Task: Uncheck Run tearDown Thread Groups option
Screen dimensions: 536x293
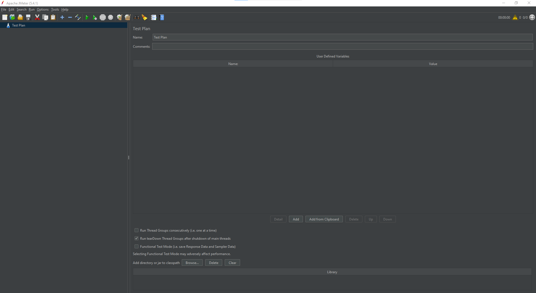Action: (137, 238)
